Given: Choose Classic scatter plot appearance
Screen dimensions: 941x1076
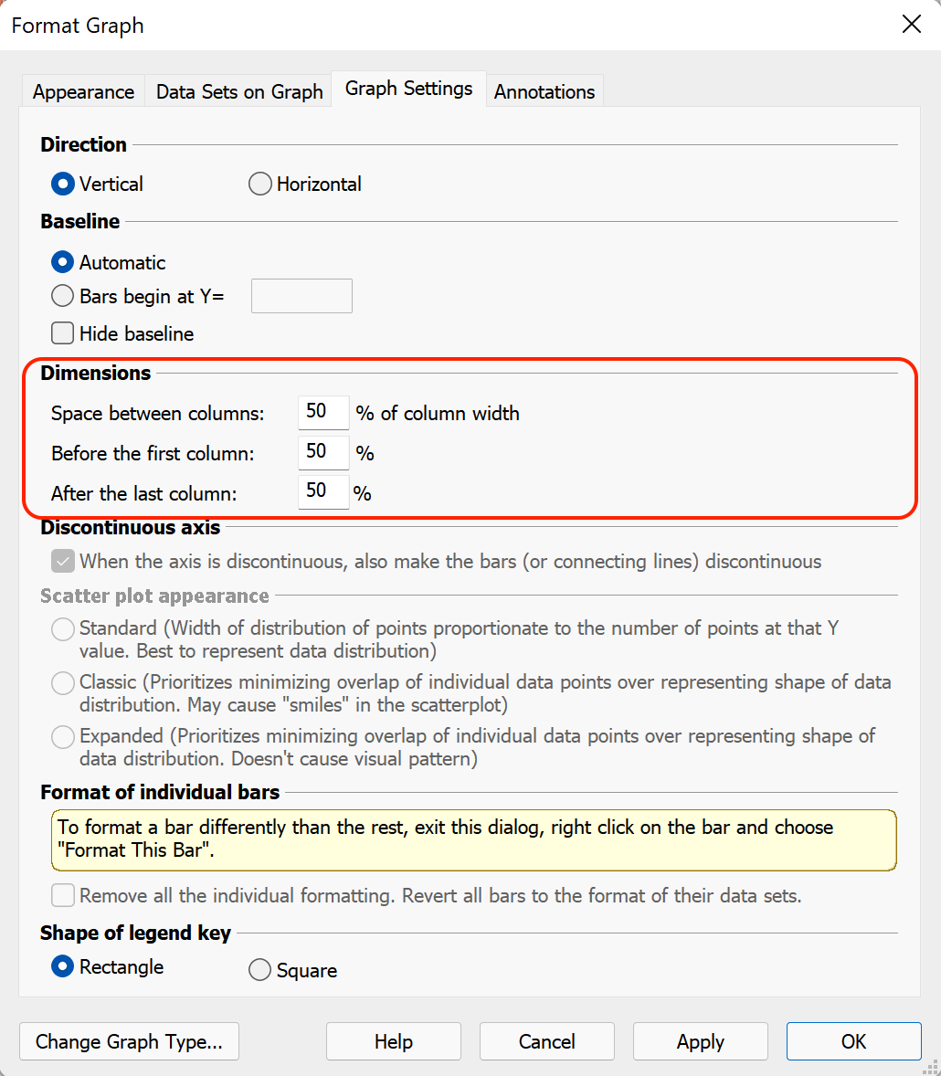Looking at the screenshot, I should click(x=62, y=682).
